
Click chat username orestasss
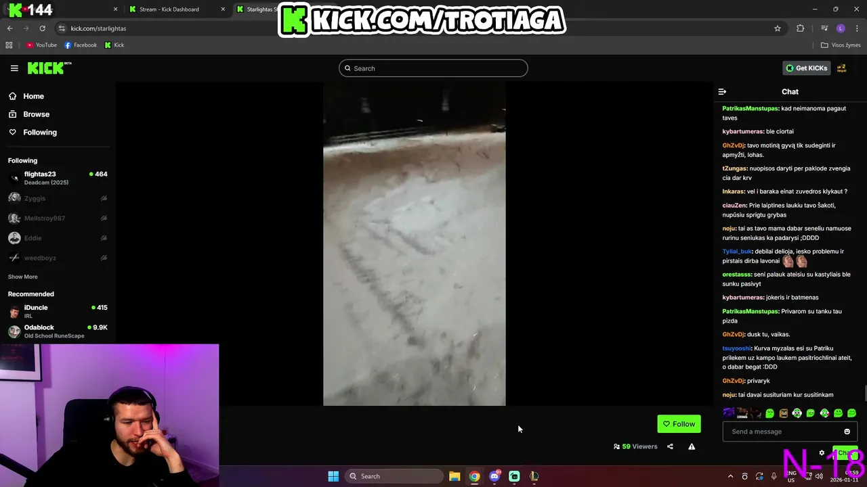coord(736,275)
